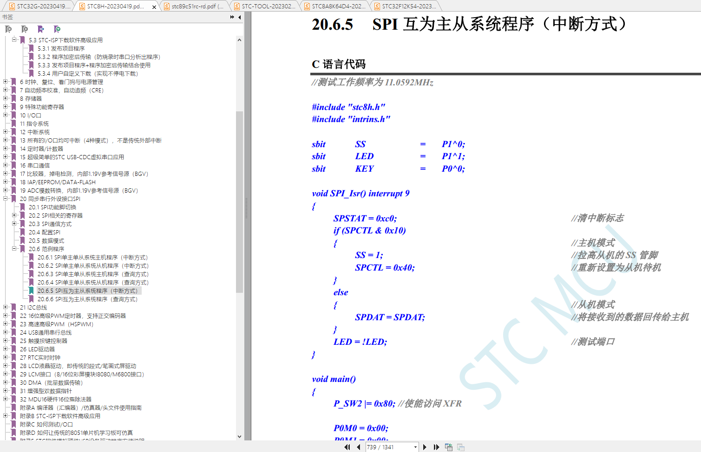Open the bookmark options dropdown icon
Viewport: 701px width, 452px height.
(57, 29)
